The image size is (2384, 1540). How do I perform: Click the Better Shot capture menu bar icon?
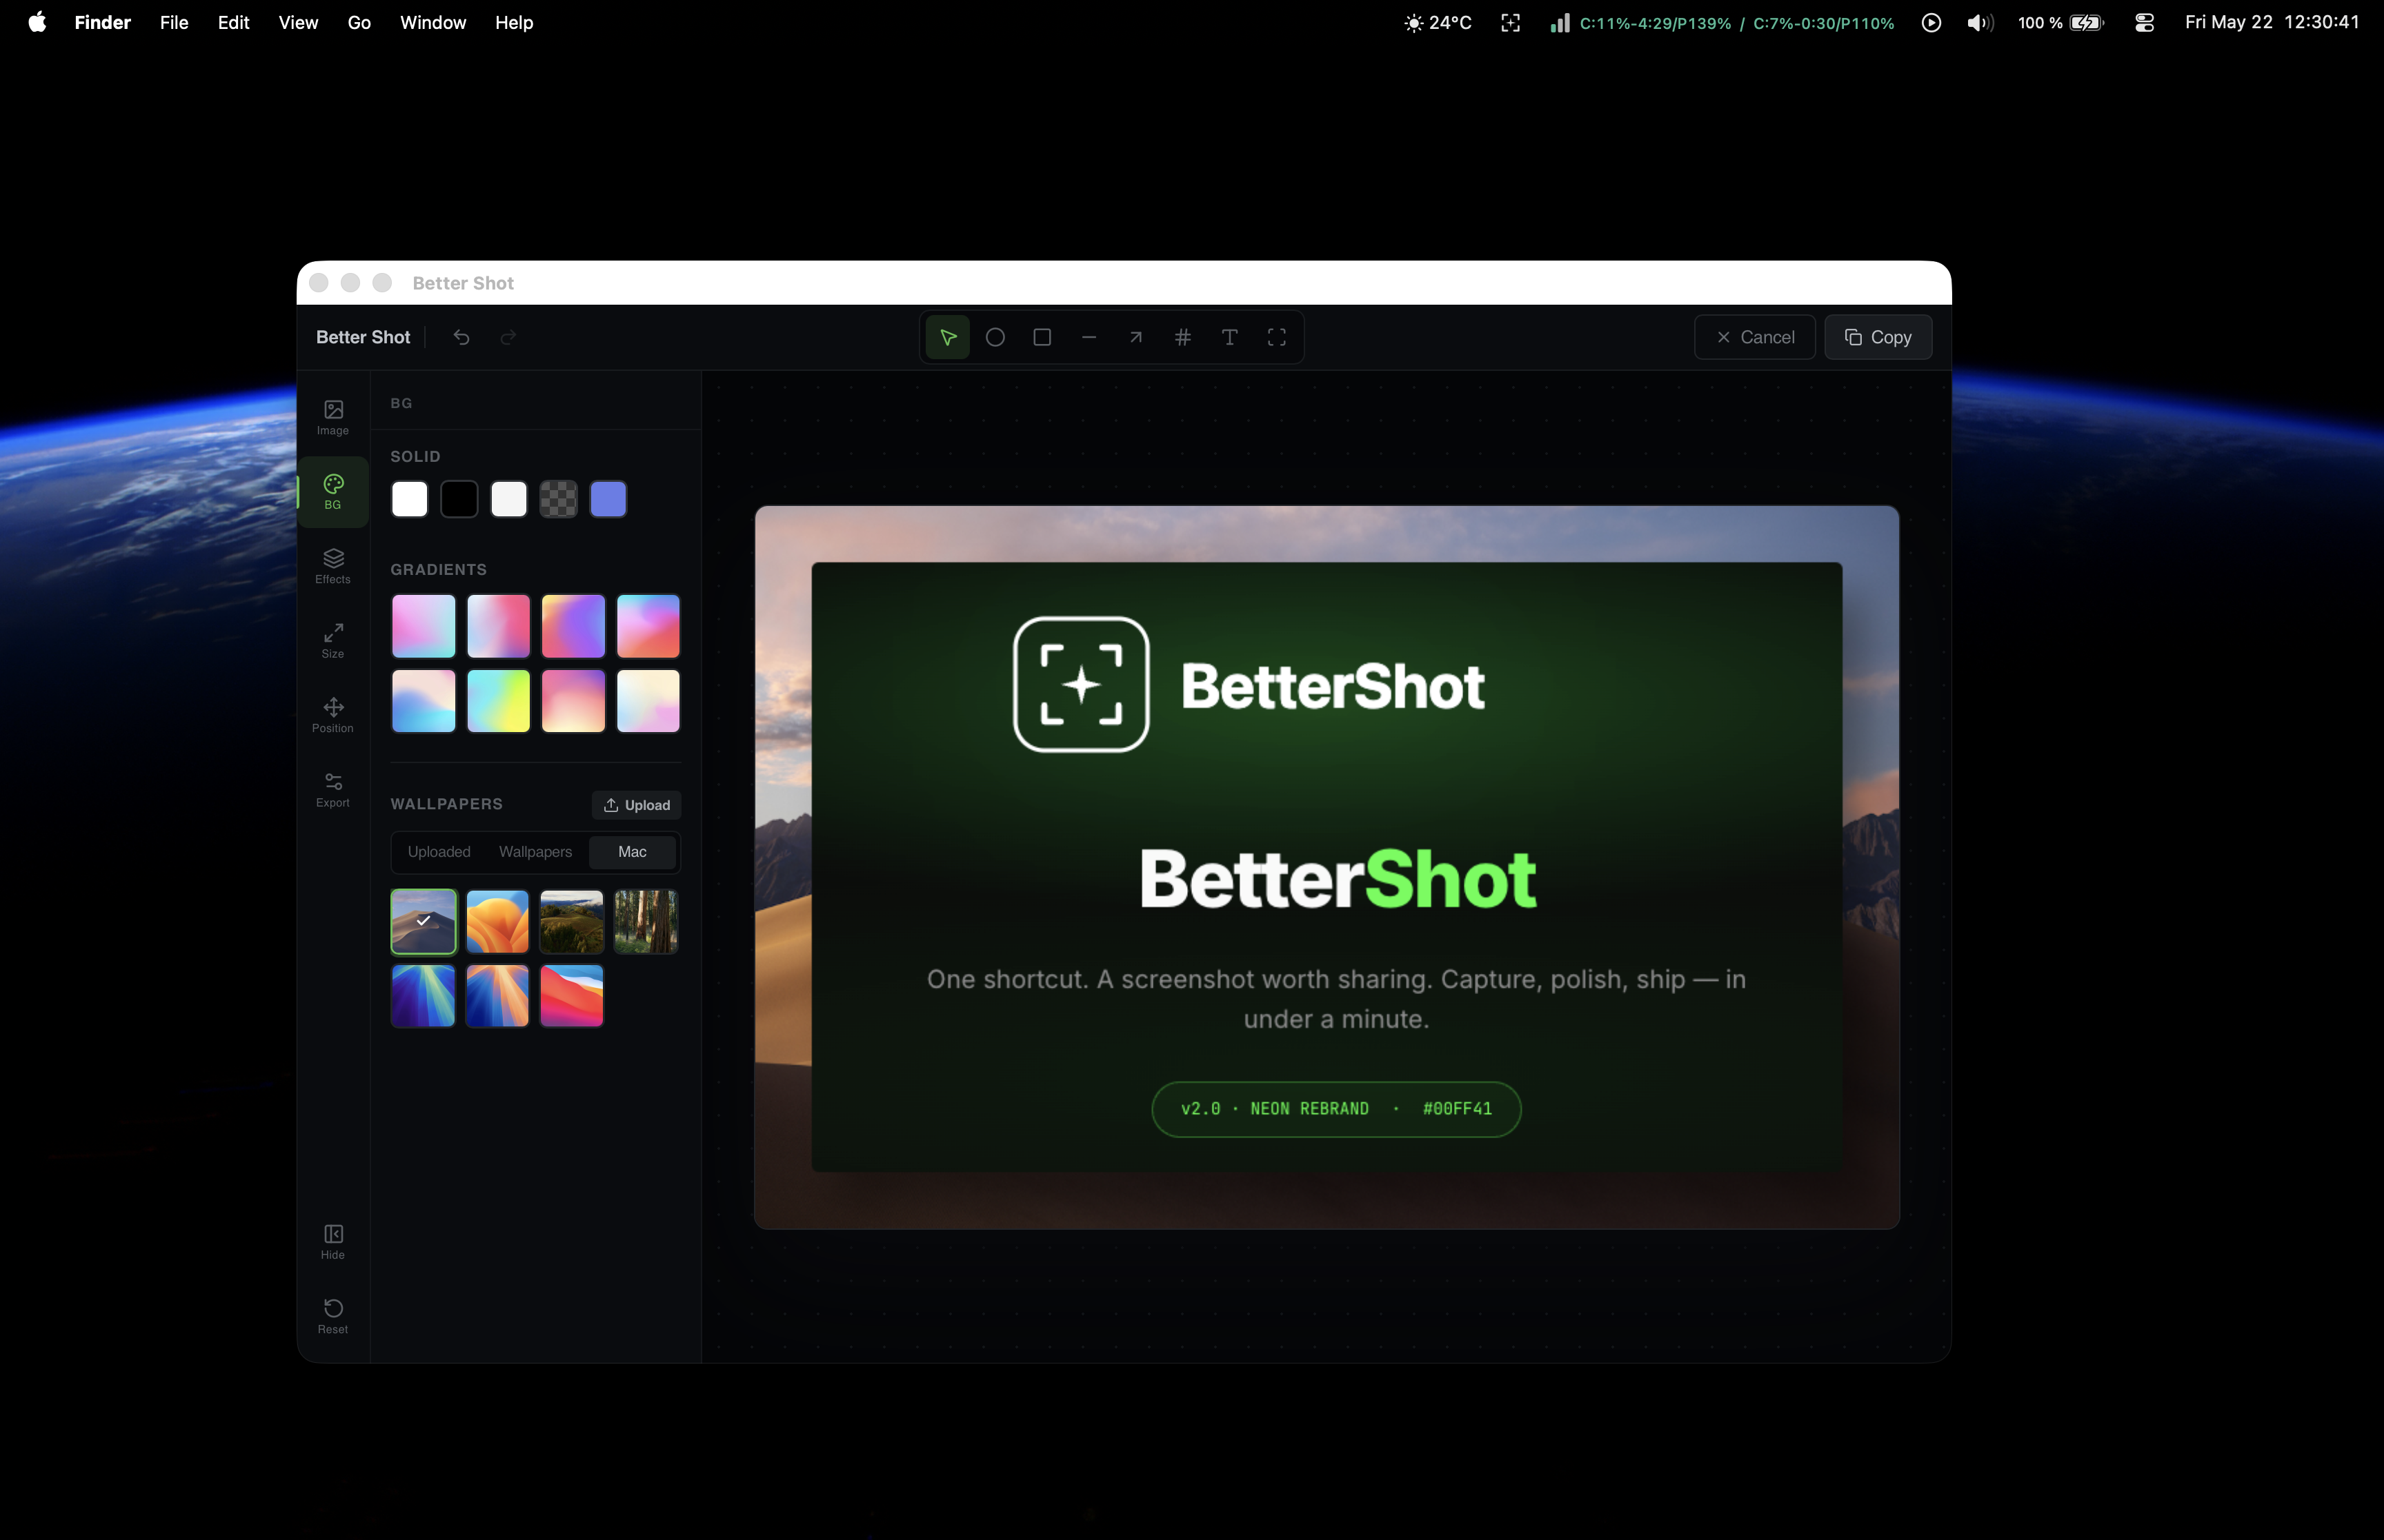(x=1511, y=22)
